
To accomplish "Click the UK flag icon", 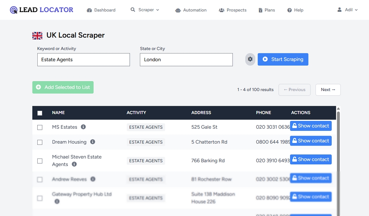I will coord(37,35).
